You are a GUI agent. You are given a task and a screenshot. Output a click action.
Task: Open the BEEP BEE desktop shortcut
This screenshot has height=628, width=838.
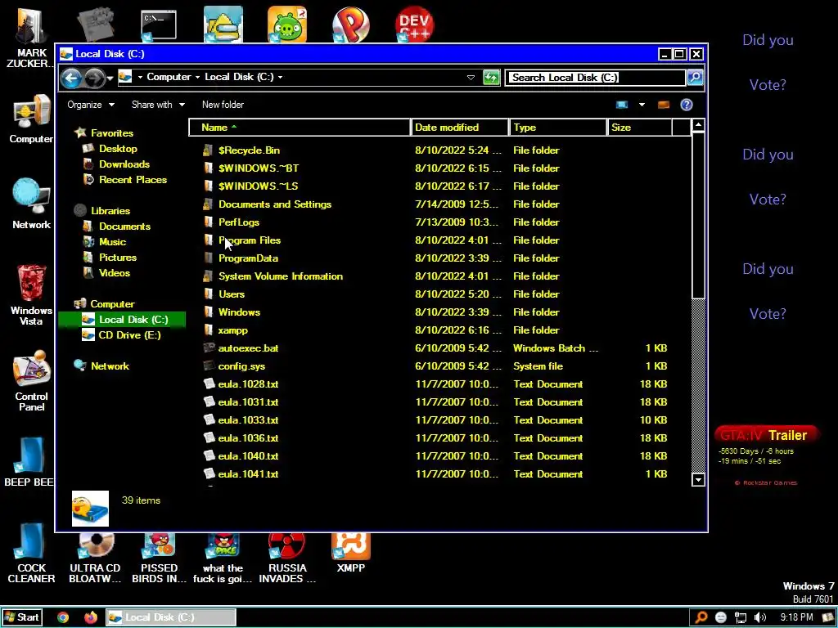click(x=29, y=463)
